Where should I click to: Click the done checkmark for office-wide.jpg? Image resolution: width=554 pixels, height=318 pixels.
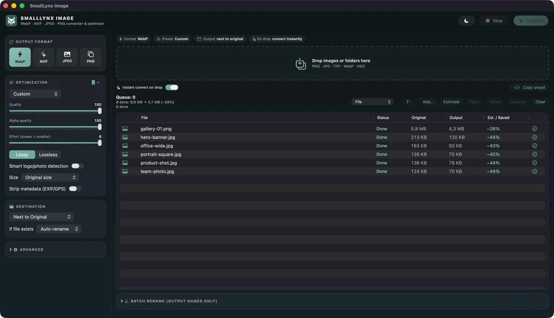pyautogui.click(x=534, y=146)
